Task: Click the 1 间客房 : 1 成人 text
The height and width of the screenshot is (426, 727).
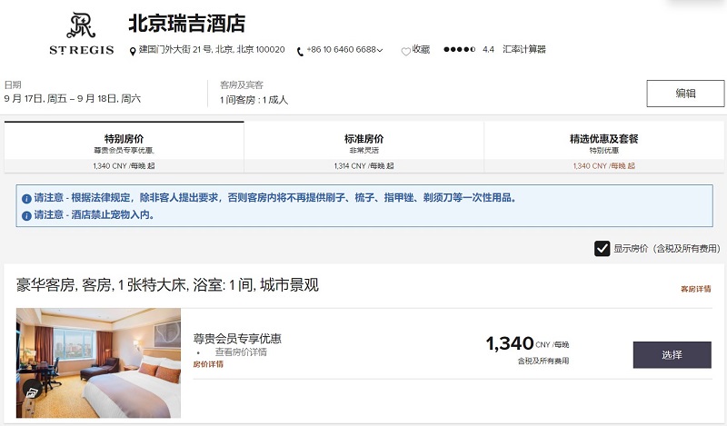Action: [254, 100]
